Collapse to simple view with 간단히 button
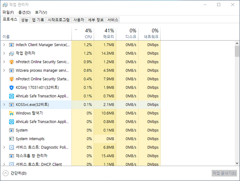Image resolution: width=240 pixels, height=181 pixels. [x=15, y=173]
